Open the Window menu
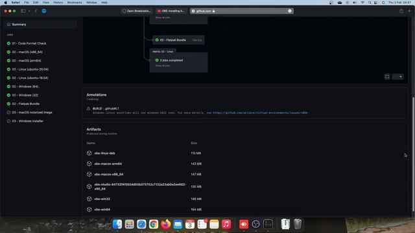 (91, 3)
